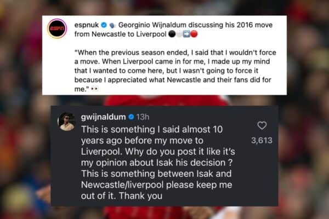Click the eyes emoji ending the quote
The width and height of the screenshot is (329, 219).
point(95,89)
